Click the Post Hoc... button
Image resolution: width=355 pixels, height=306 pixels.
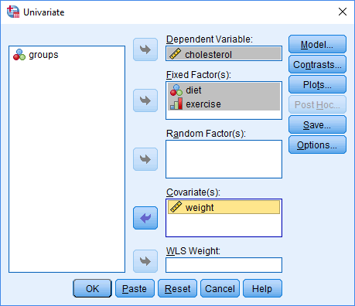point(317,104)
